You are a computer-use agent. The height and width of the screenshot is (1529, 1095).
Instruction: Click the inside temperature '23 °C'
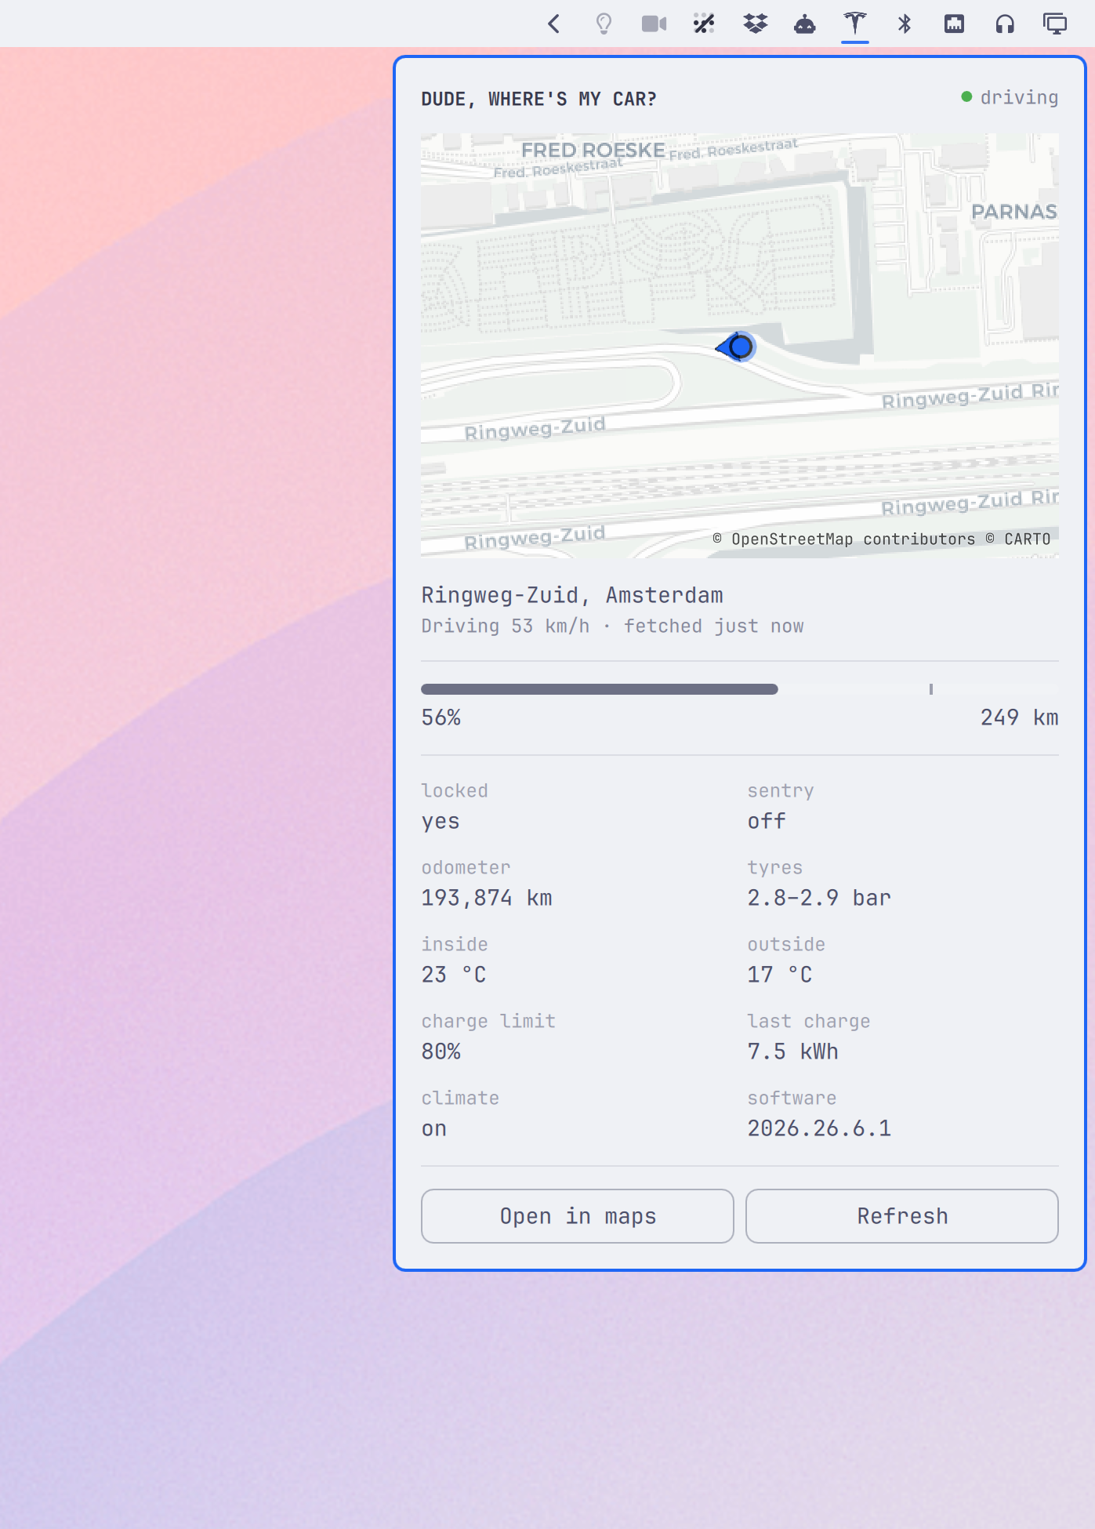[x=454, y=975]
